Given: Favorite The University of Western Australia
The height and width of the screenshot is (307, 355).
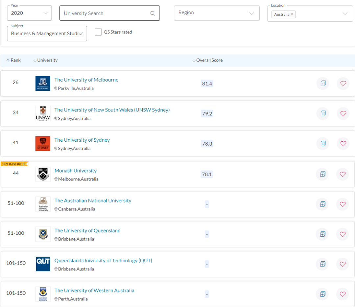Looking at the screenshot, I should pos(343,294).
